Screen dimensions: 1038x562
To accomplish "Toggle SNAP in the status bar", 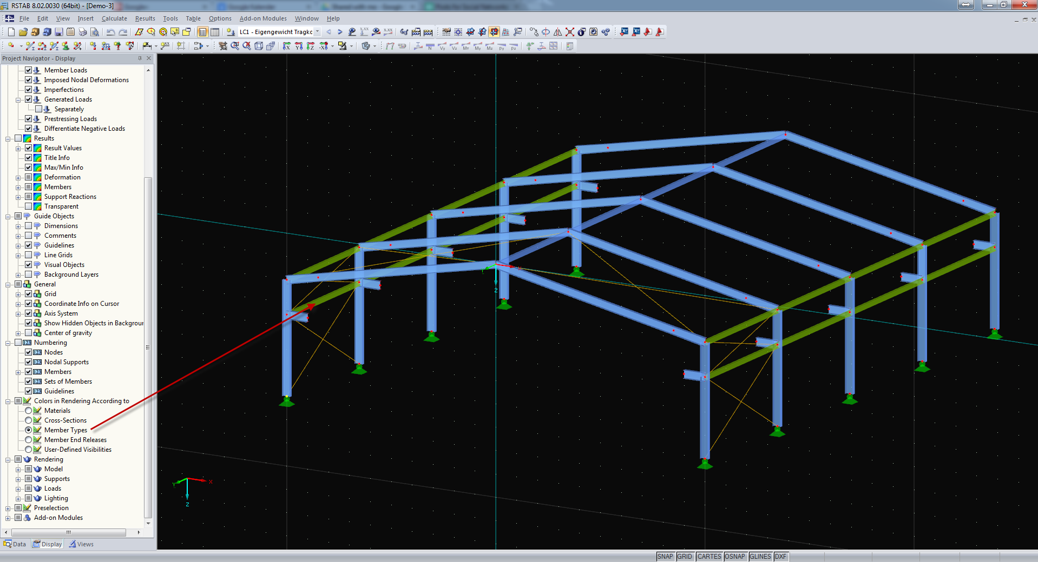I will coord(665,556).
